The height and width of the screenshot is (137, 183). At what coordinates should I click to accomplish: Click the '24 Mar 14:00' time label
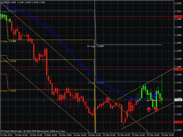click(x=65, y=135)
